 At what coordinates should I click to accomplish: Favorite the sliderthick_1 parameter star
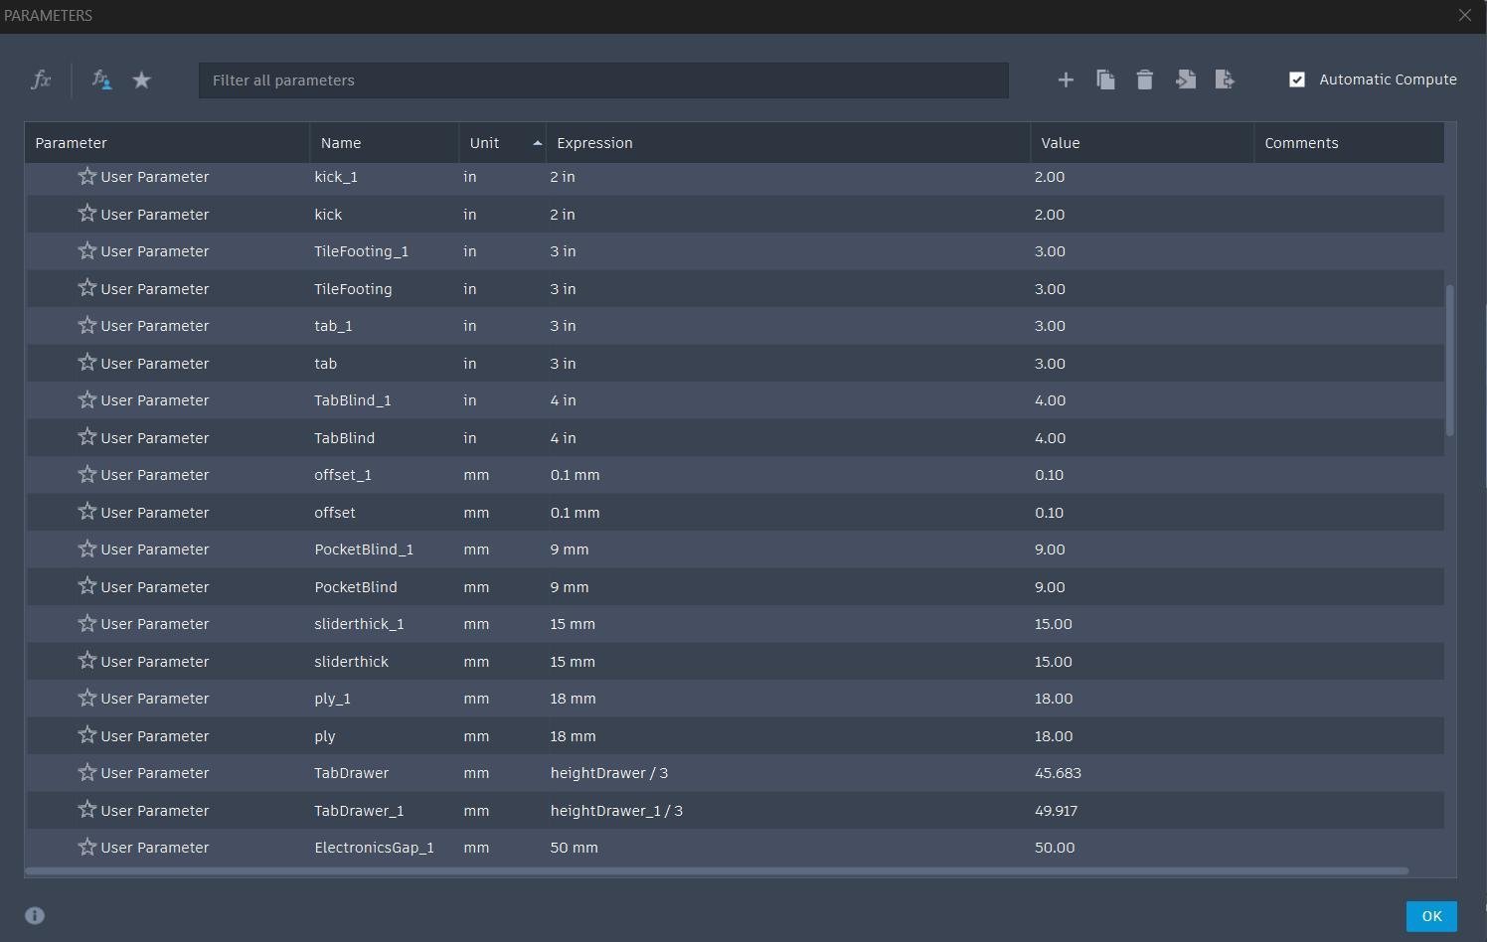(87, 623)
